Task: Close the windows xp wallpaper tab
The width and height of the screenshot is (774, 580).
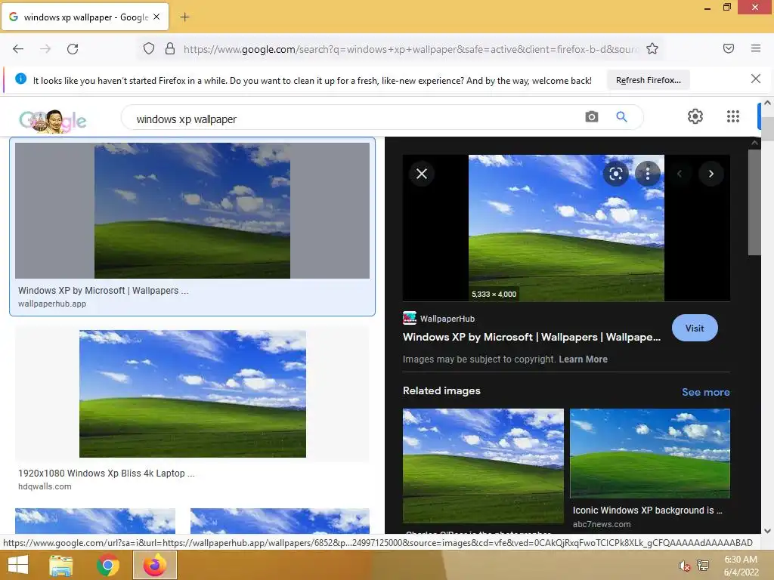Action: point(156,17)
